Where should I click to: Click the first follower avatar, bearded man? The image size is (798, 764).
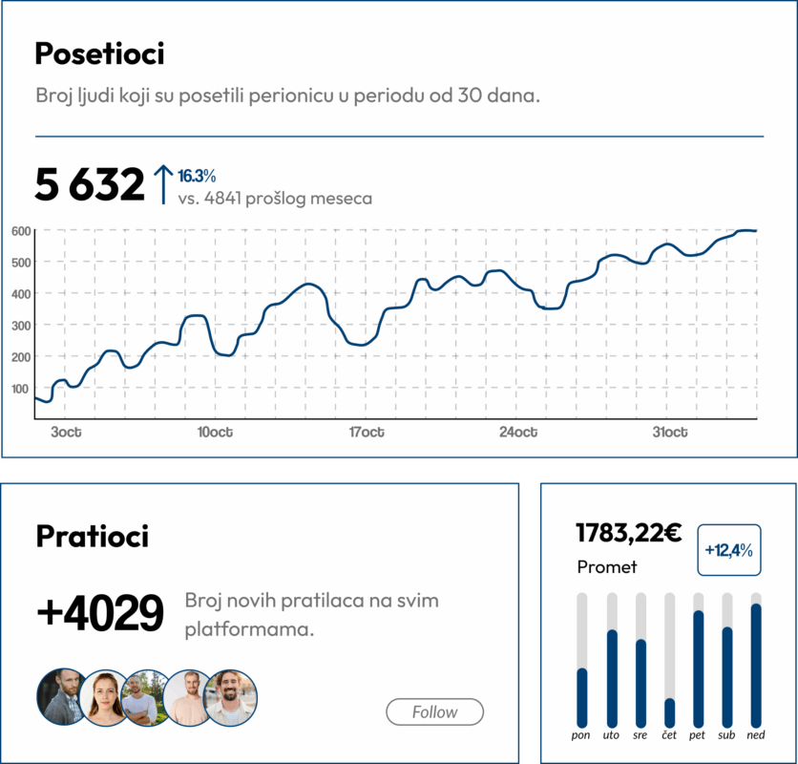pos(61,697)
